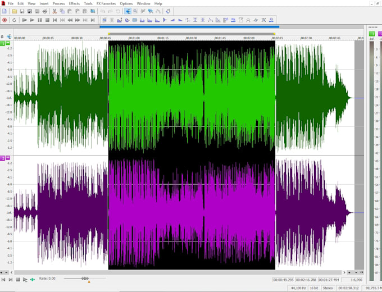
Task: Click the first process toolbar icon
Action: click(104, 20)
